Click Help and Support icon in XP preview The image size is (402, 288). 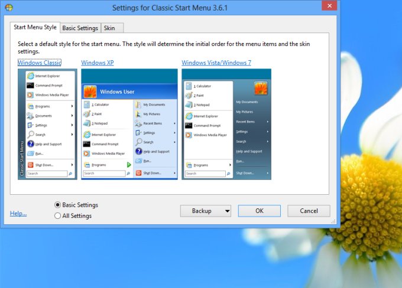click(139, 151)
